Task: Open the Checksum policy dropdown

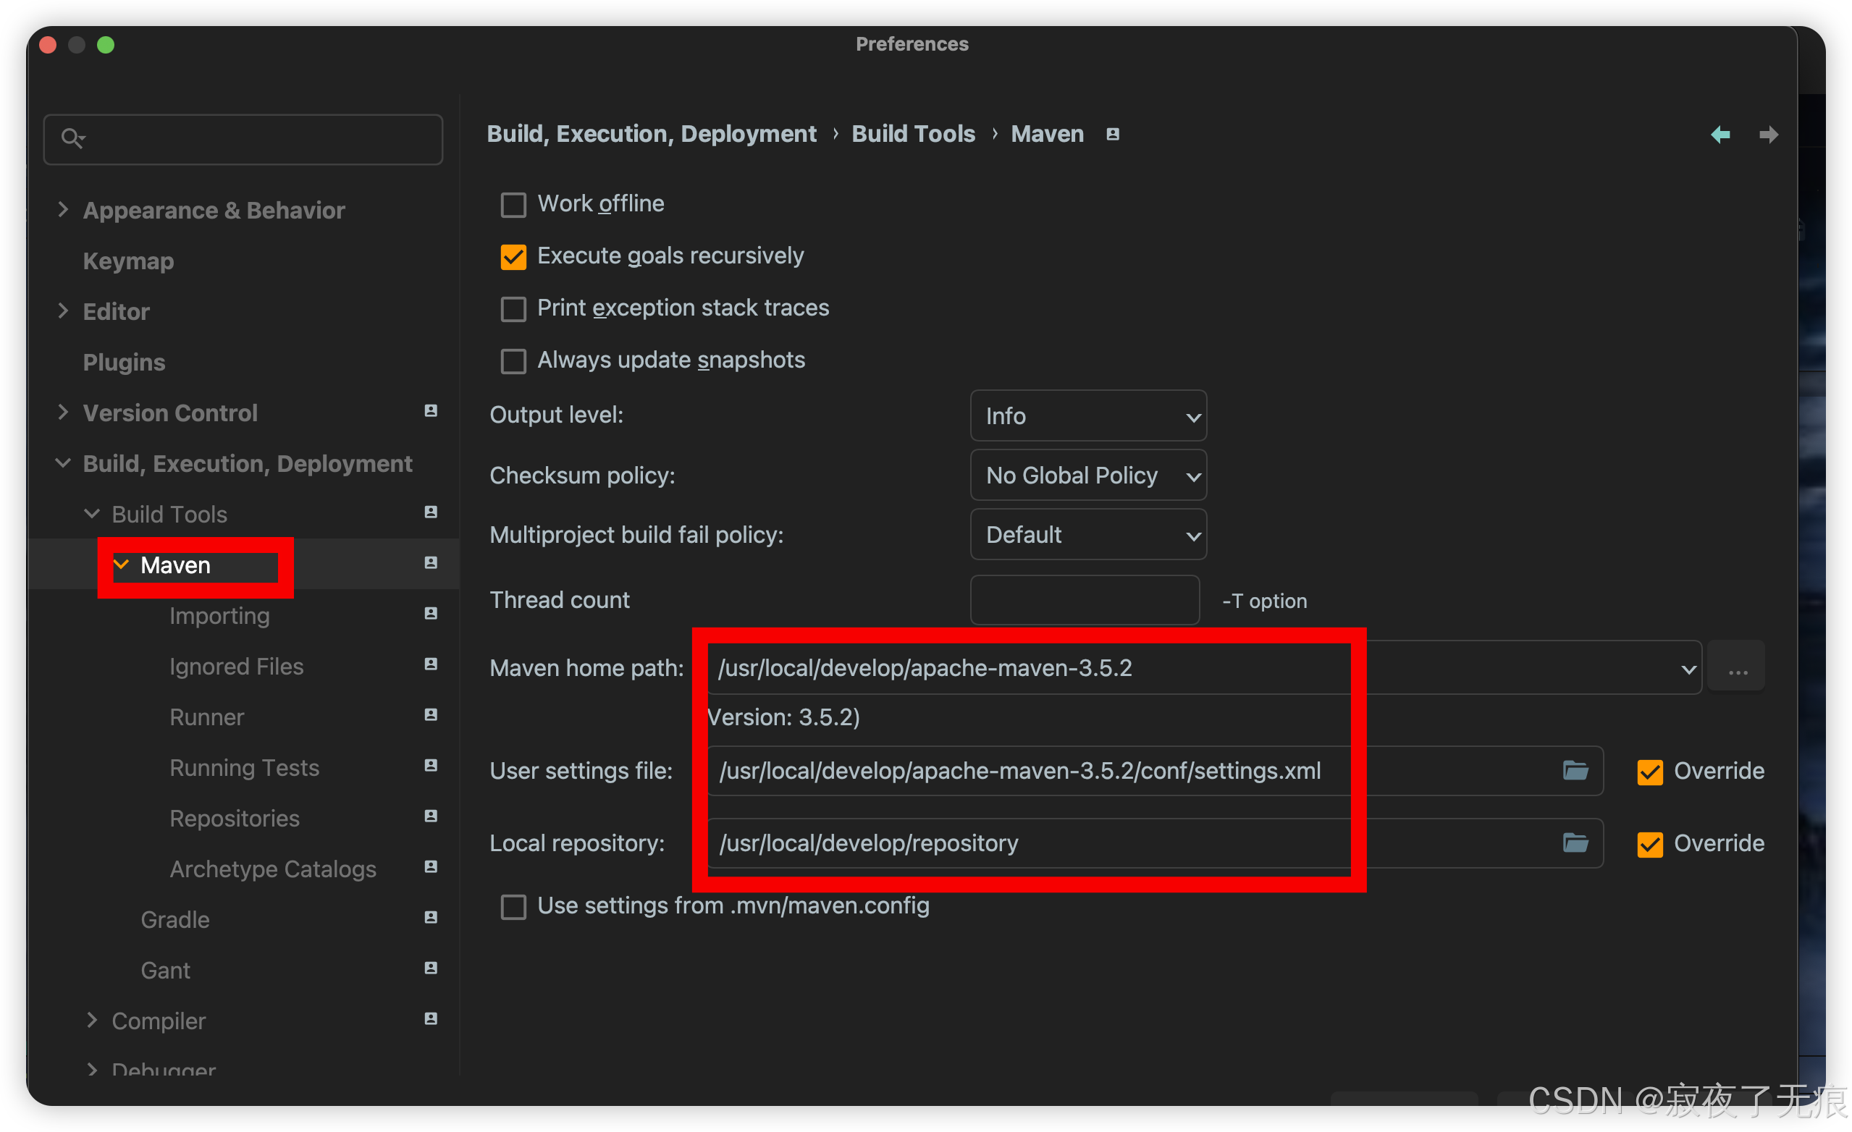Action: click(1087, 475)
